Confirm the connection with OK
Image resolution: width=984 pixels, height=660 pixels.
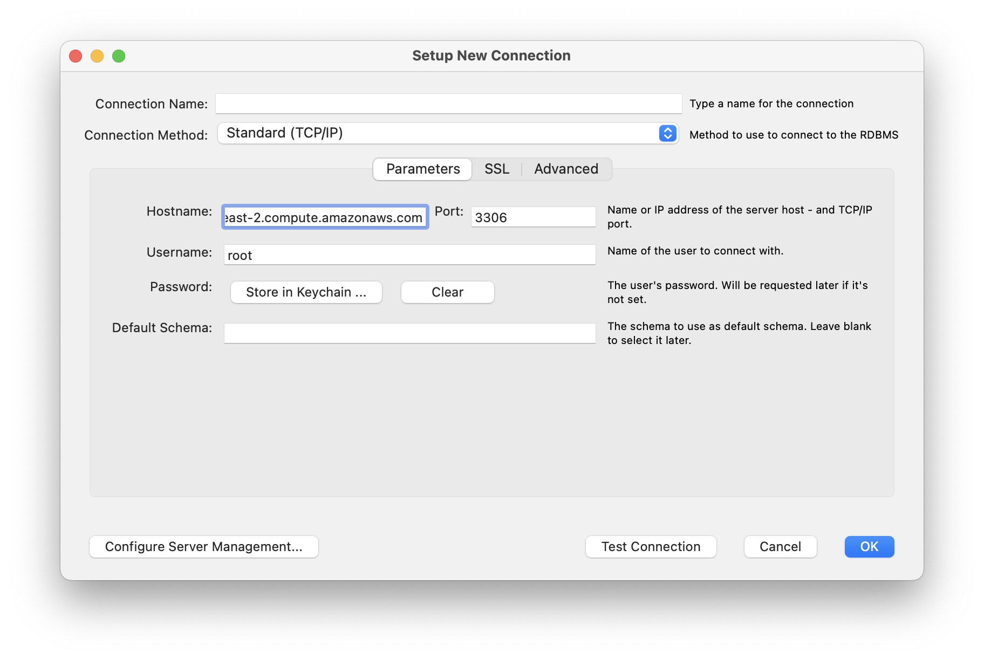tap(869, 547)
